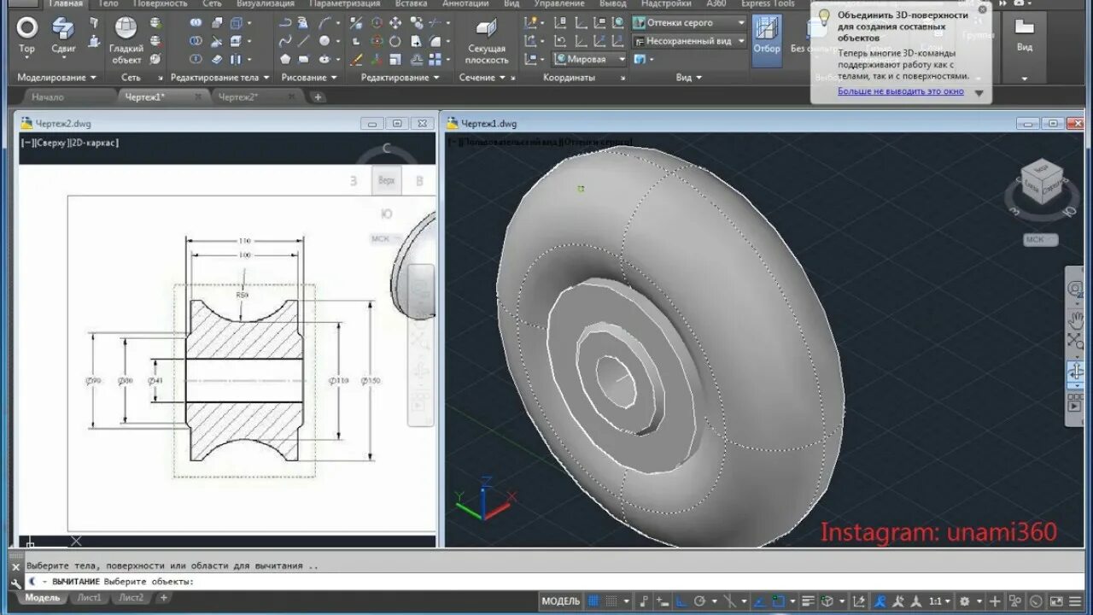This screenshot has width=1093, height=615.
Task: Click Больше не выводить это окно link
Action: click(x=901, y=91)
